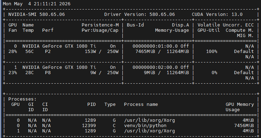This screenshot has height=138, width=261.
Task: Click the MIG M. header label
Action: click(x=245, y=36)
